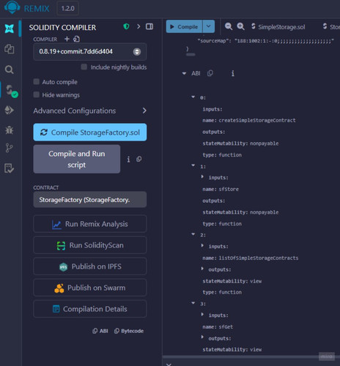340x366 pixels.
Task: Collapse ABI item 1
Action: coord(193,165)
